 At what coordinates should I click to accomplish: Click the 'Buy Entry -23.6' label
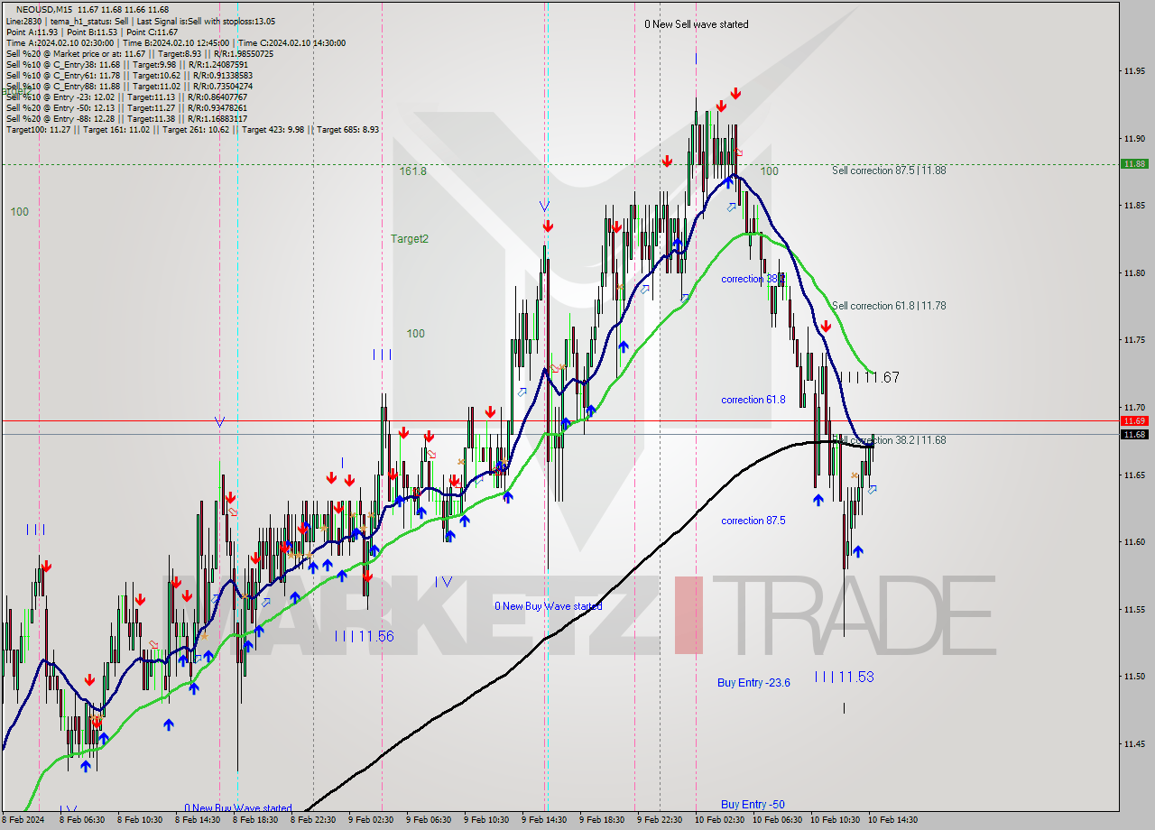[753, 683]
